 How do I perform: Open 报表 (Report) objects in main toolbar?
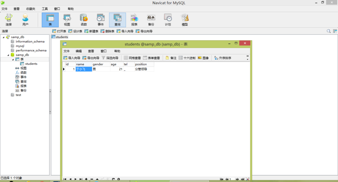pyautogui.click(x=134, y=20)
